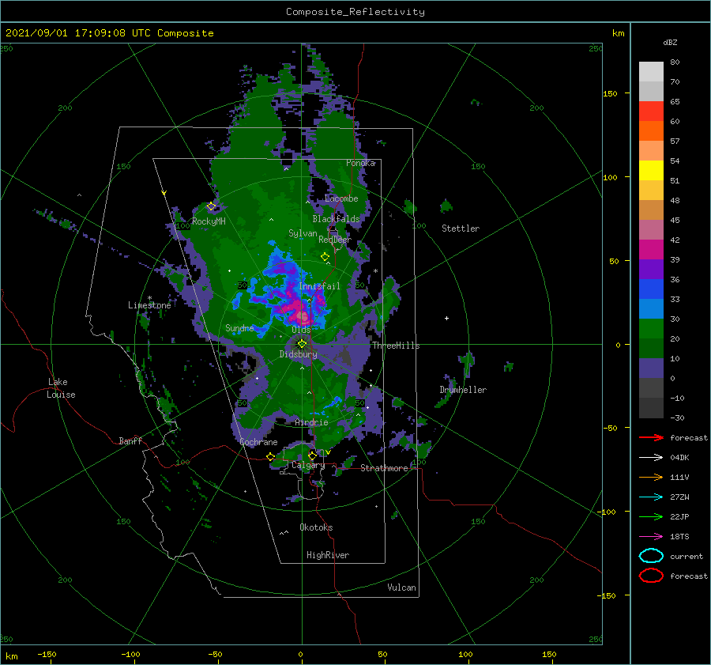Click the white plus marker west of Drumheller
Image resolution: width=711 pixels, height=665 pixels.
(x=371, y=385)
